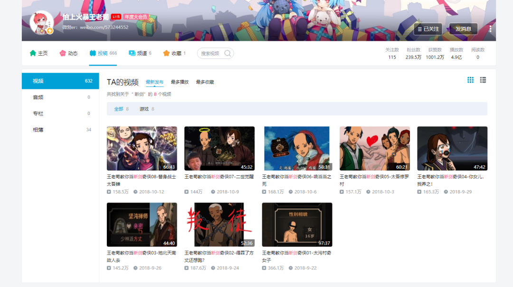Click the LV6 level badge
Image resolution: width=513 pixels, height=287 pixels.
(115, 16)
